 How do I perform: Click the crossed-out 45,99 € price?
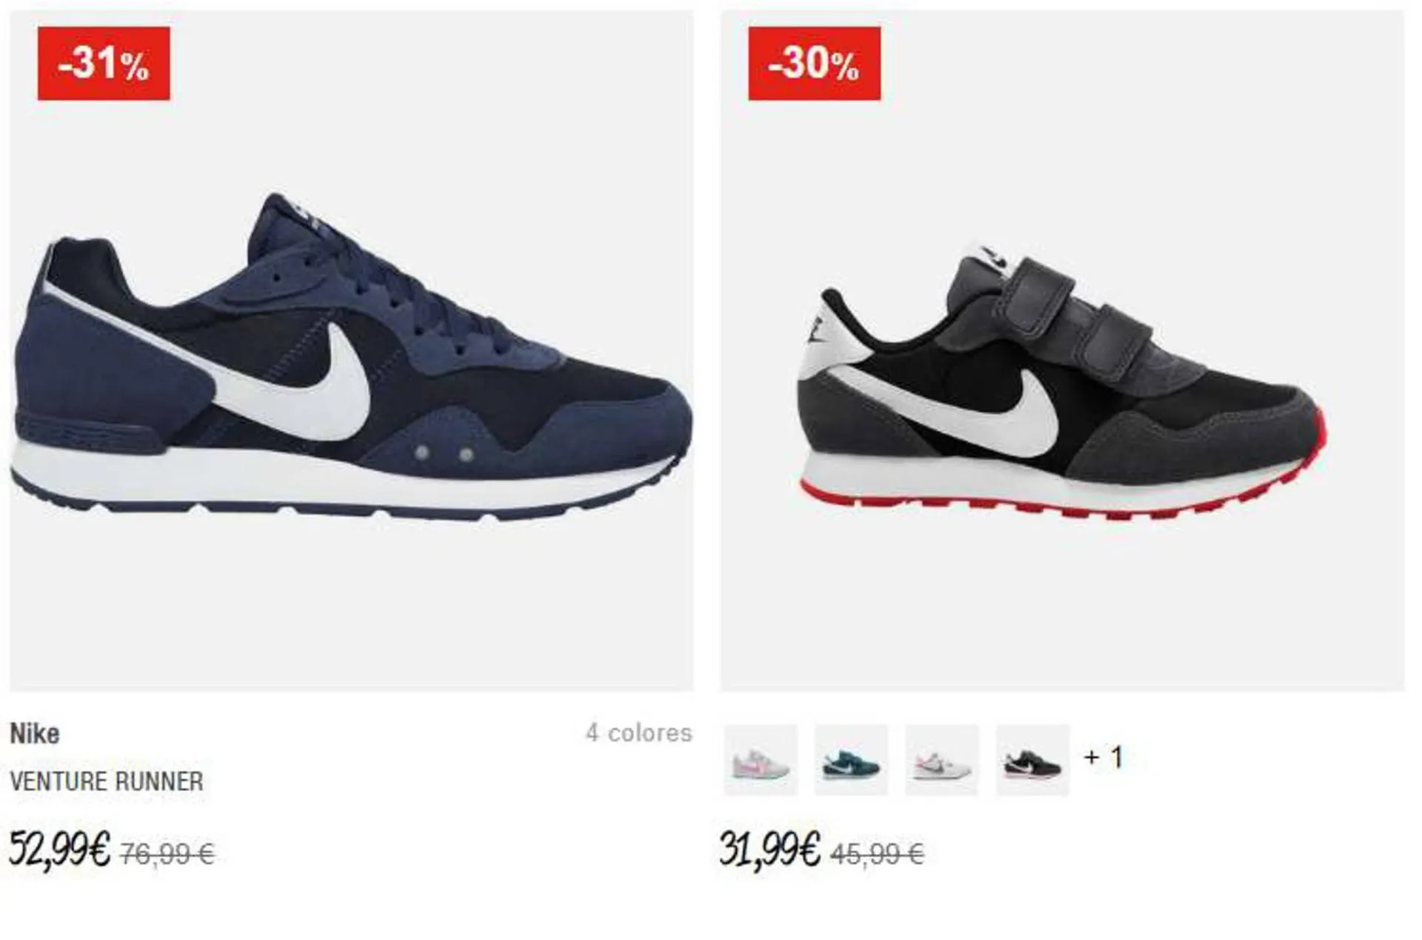878,855
